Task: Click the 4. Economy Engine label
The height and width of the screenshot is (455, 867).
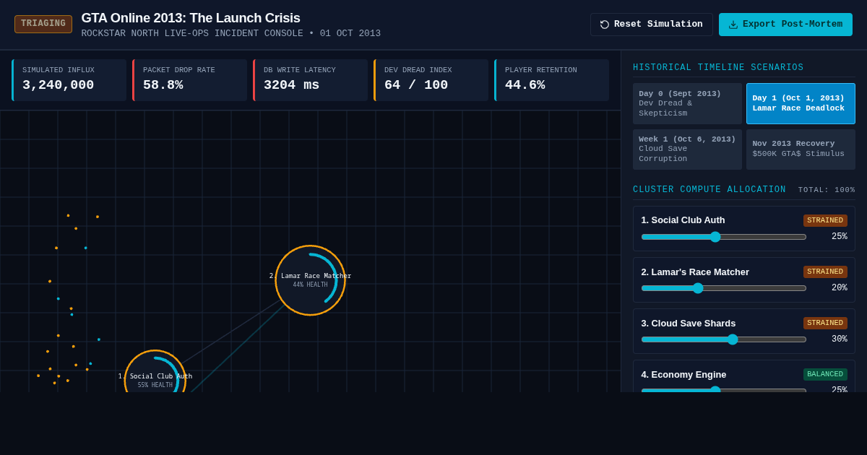Action: pyautogui.click(x=683, y=374)
